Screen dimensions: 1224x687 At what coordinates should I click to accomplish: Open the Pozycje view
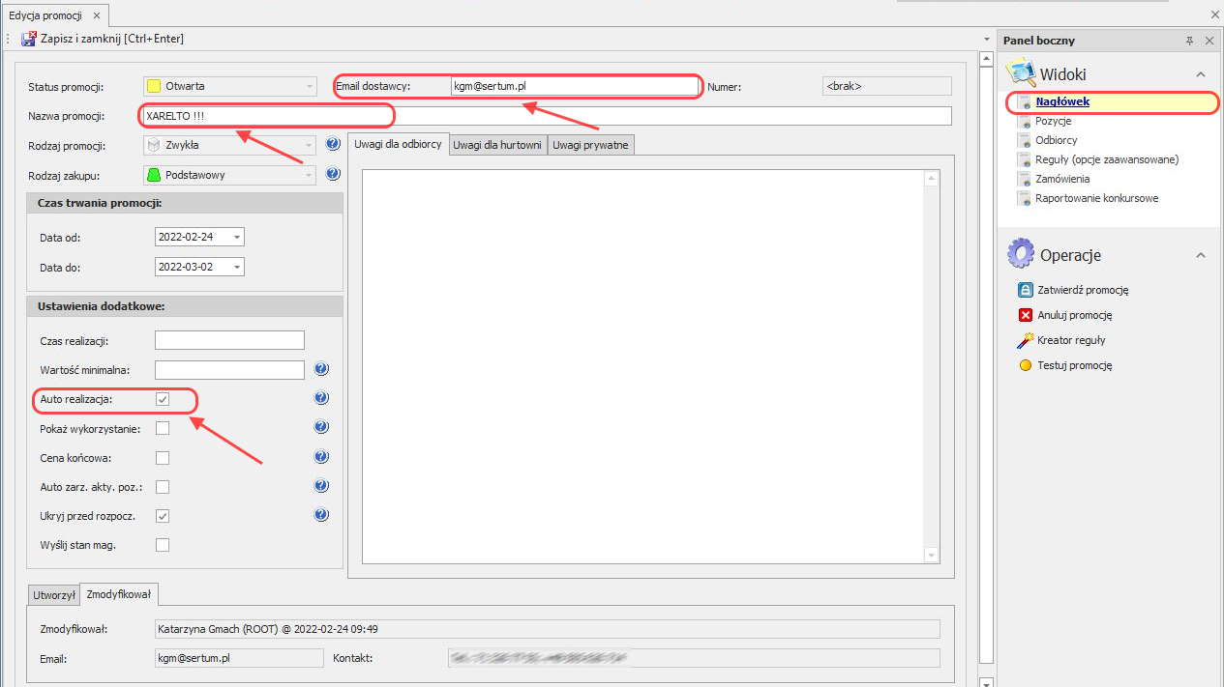tap(1053, 121)
